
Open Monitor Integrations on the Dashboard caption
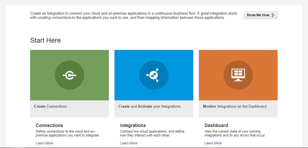click(234, 107)
